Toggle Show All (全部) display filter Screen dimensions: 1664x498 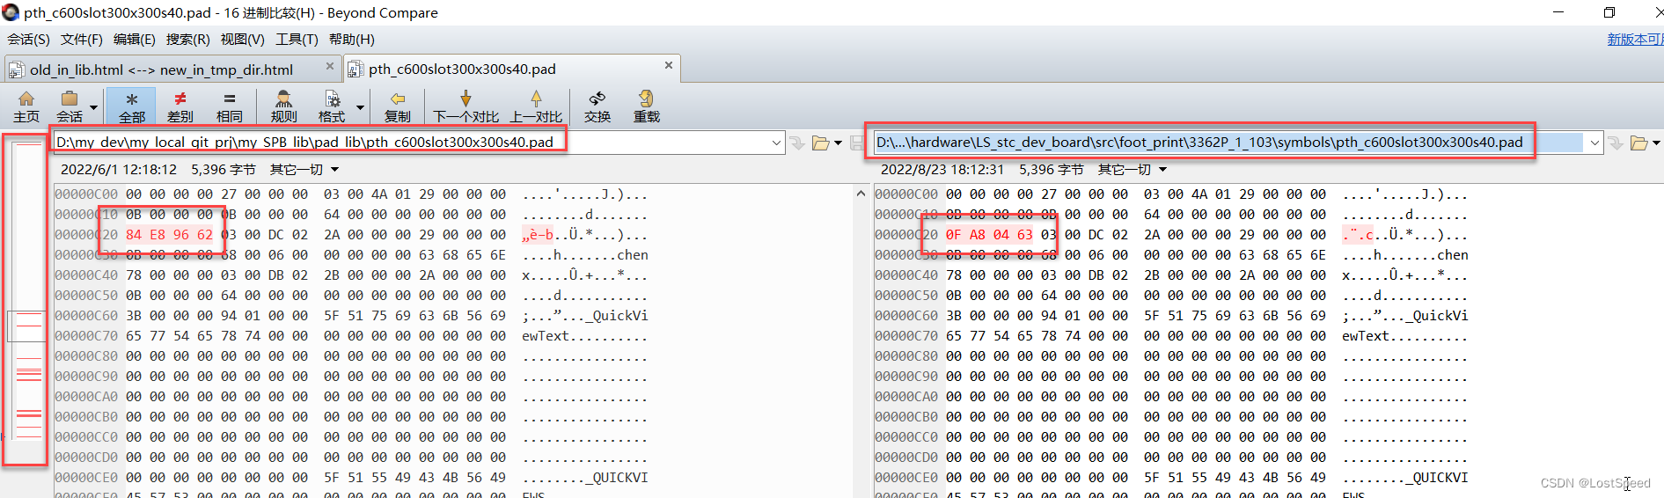coord(132,106)
